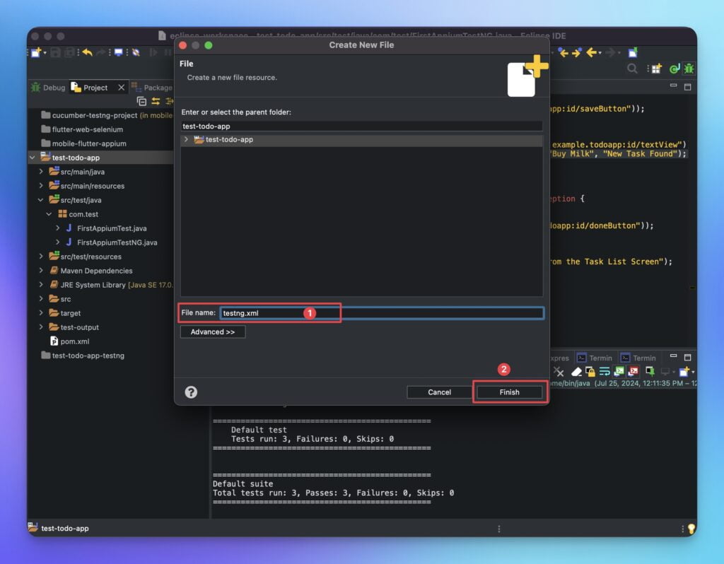Expand test-todo-app folder in the dialog tree
Image resolution: width=724 pixels, height=564 pixels.
(186, 139)
